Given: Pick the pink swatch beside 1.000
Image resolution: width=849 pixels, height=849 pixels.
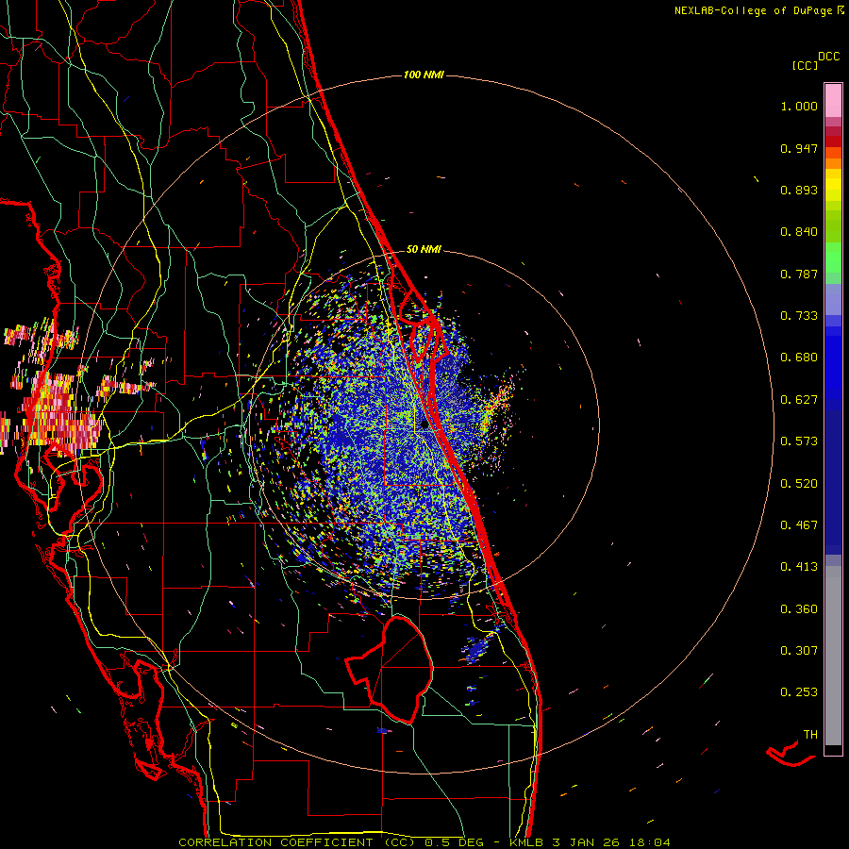Looking at the screenshot, I should click(x=833, y=101).
